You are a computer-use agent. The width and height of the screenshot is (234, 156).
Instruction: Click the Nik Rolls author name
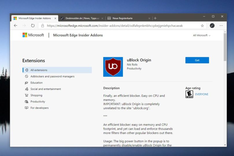point(132,64)
